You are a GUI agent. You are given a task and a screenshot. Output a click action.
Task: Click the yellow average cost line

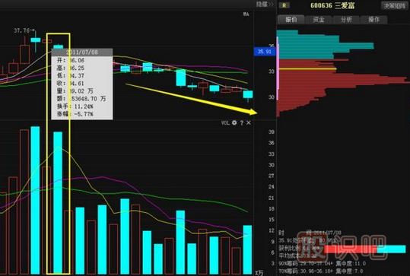[x=307, y=69]
